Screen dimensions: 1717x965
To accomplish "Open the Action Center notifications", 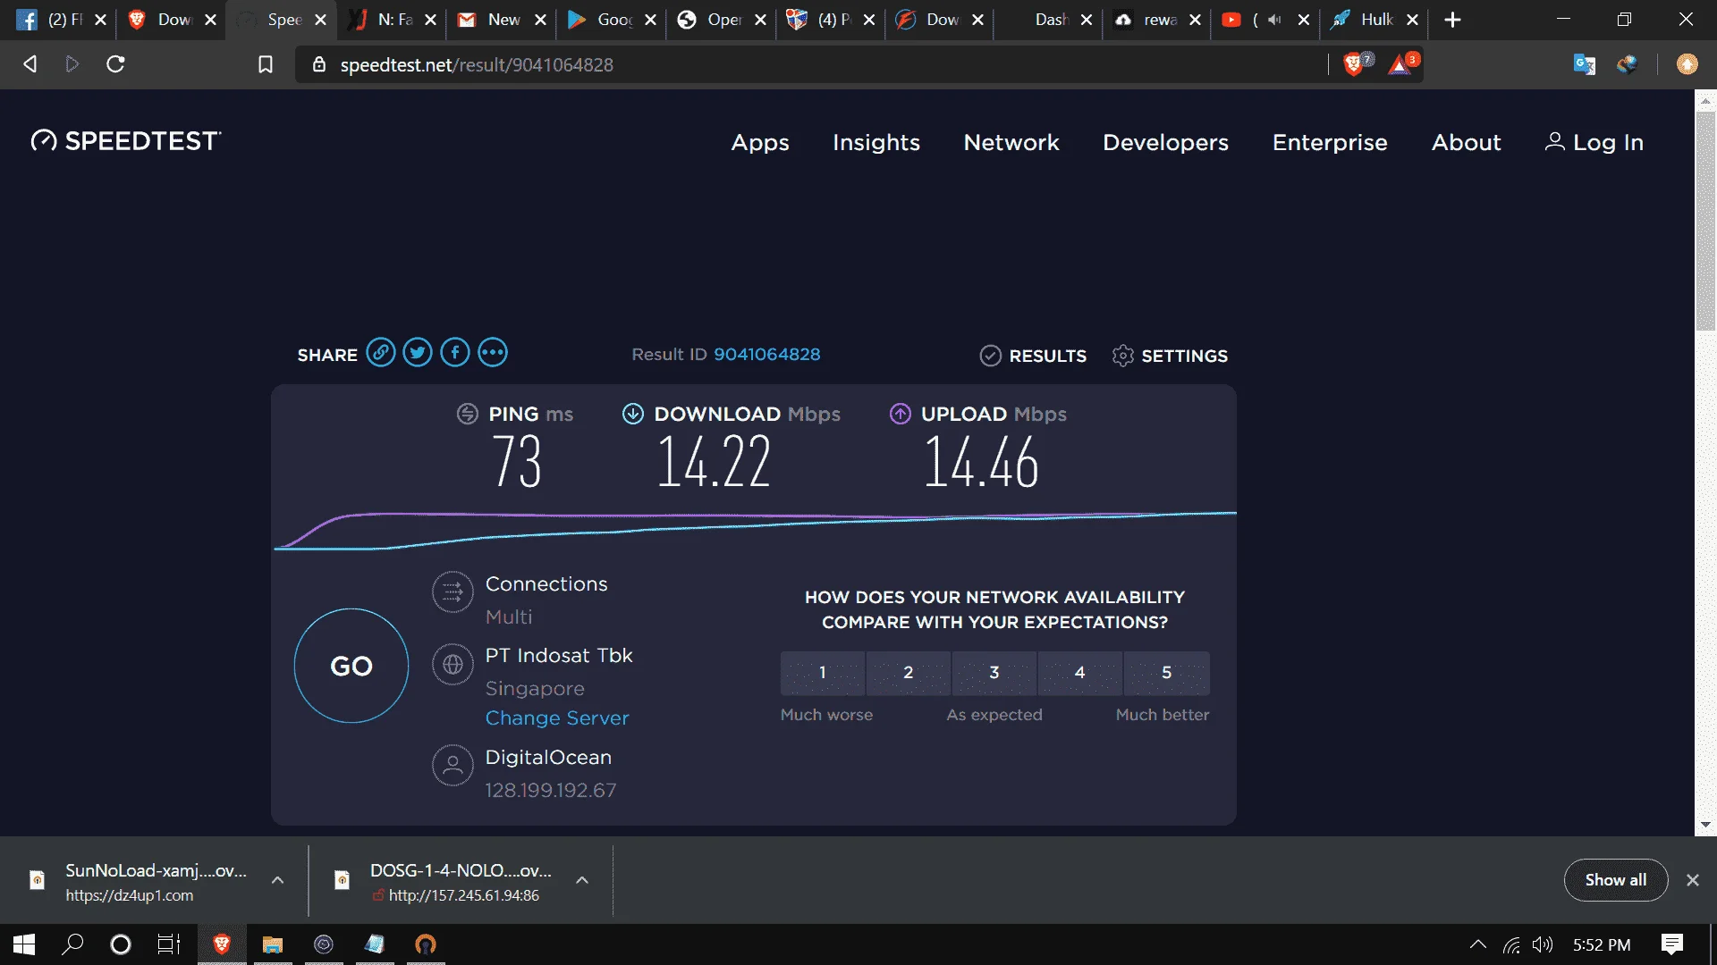I will click(1671, 944).
